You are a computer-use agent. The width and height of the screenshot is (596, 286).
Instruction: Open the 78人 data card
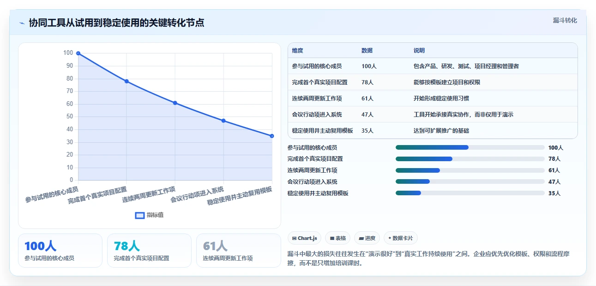(149, 251)
